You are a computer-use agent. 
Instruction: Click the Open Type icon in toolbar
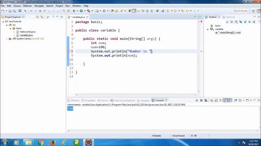tap(112, 11)
